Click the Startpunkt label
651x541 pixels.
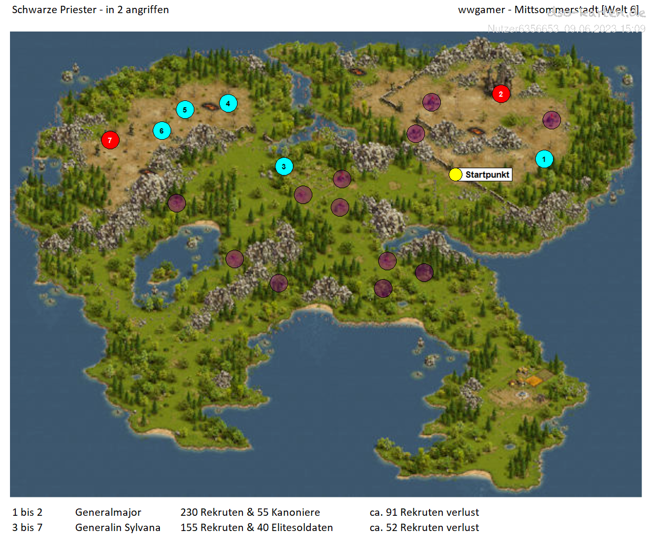coord(487,174)
